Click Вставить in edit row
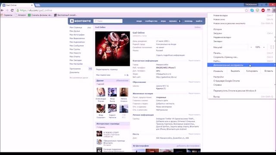The width and height of the screenshot is (276, 155). (269, 71)
